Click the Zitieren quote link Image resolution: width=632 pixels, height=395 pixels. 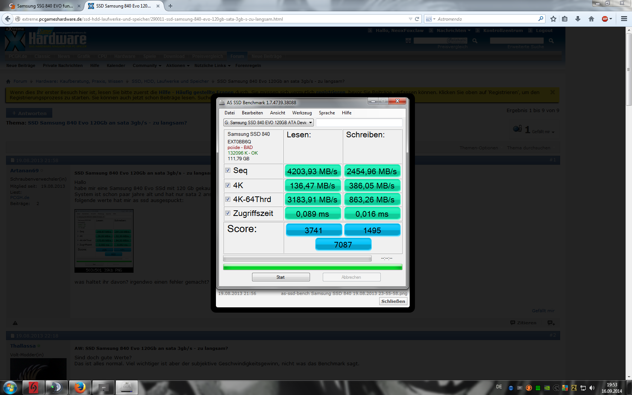click(x=523, y=323)
